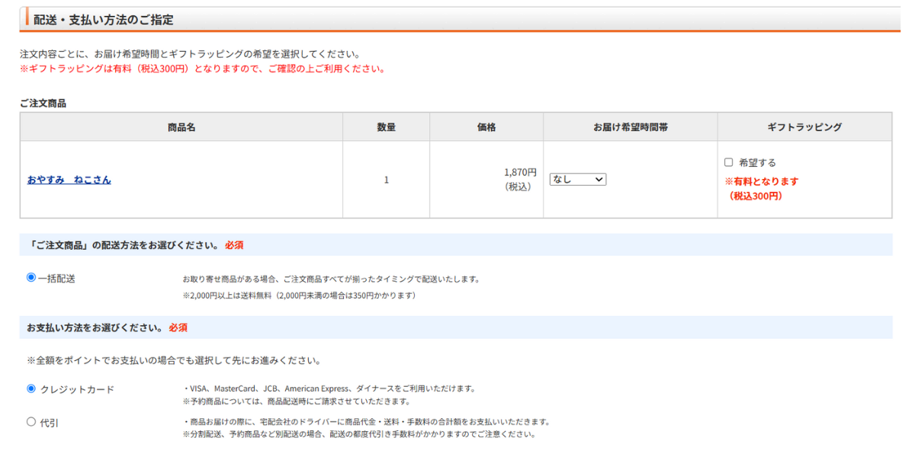This screenshot has width=915, height=457.
Task: Click the red 有料となります gift wrapping notice
Action: 761,182
